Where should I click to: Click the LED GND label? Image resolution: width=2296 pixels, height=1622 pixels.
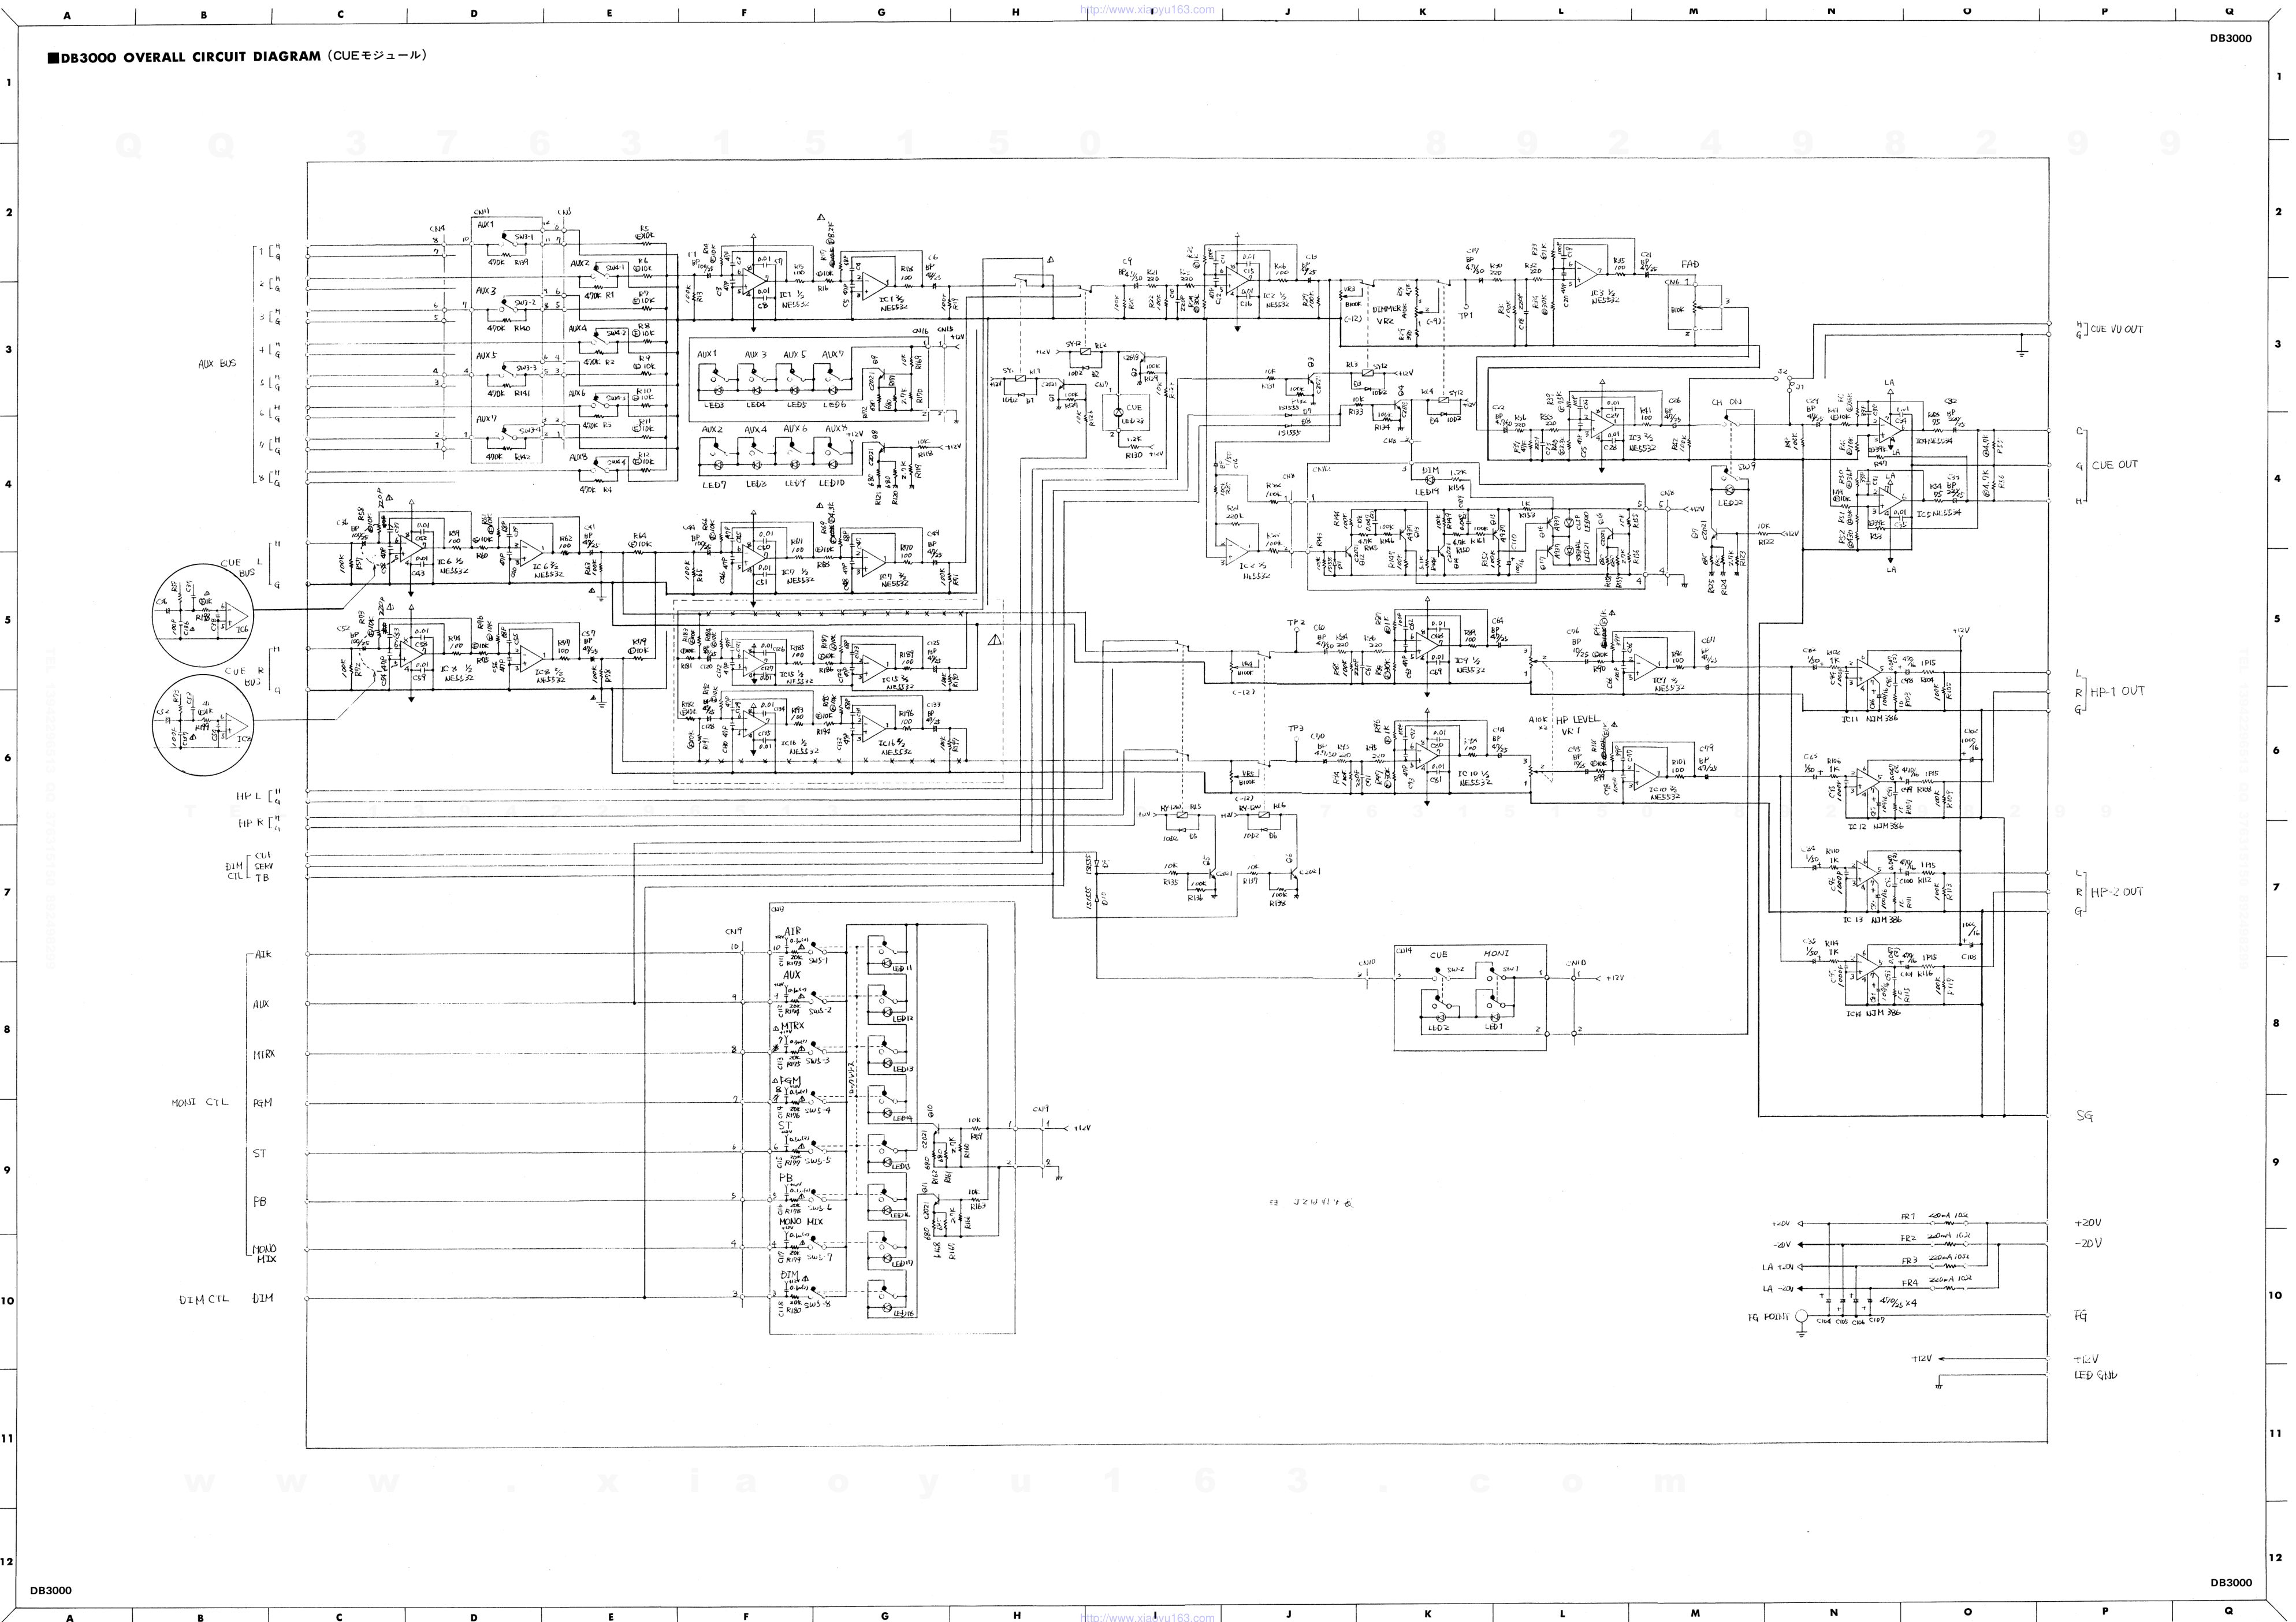coord(2096,1375)
